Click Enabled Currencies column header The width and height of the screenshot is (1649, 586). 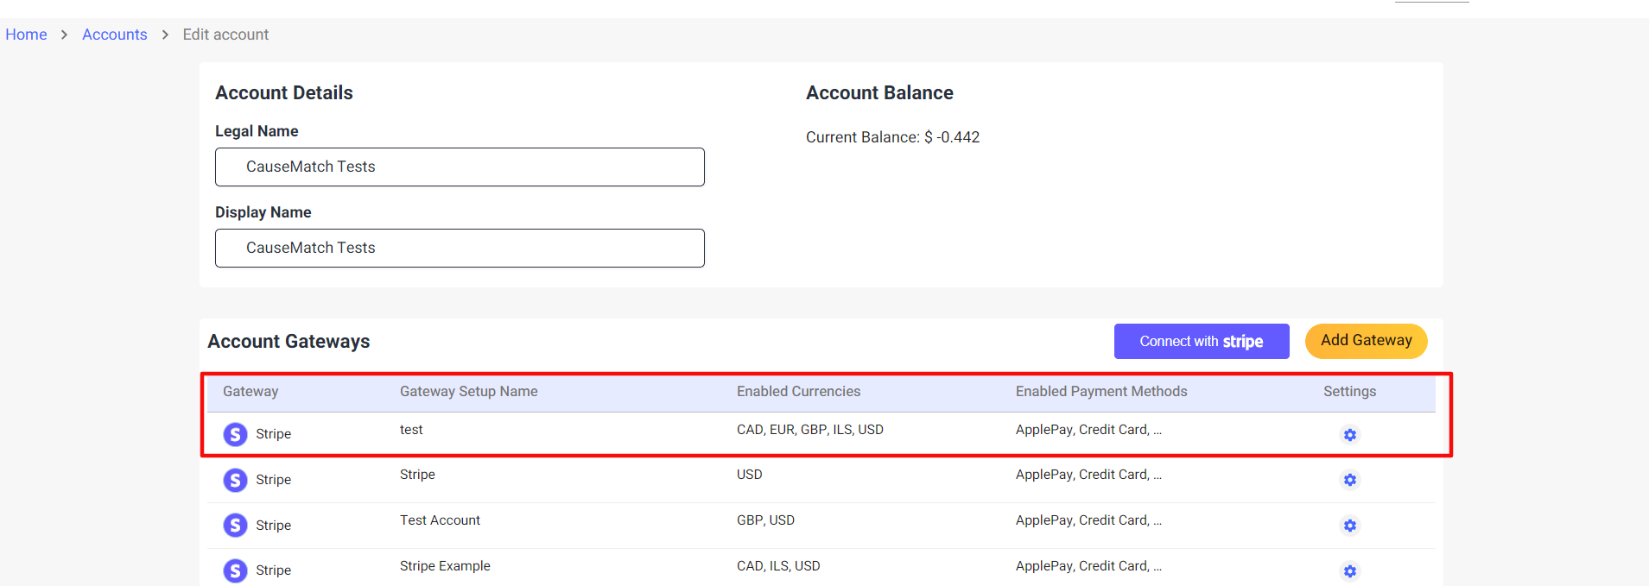click(x=798, y=392)
